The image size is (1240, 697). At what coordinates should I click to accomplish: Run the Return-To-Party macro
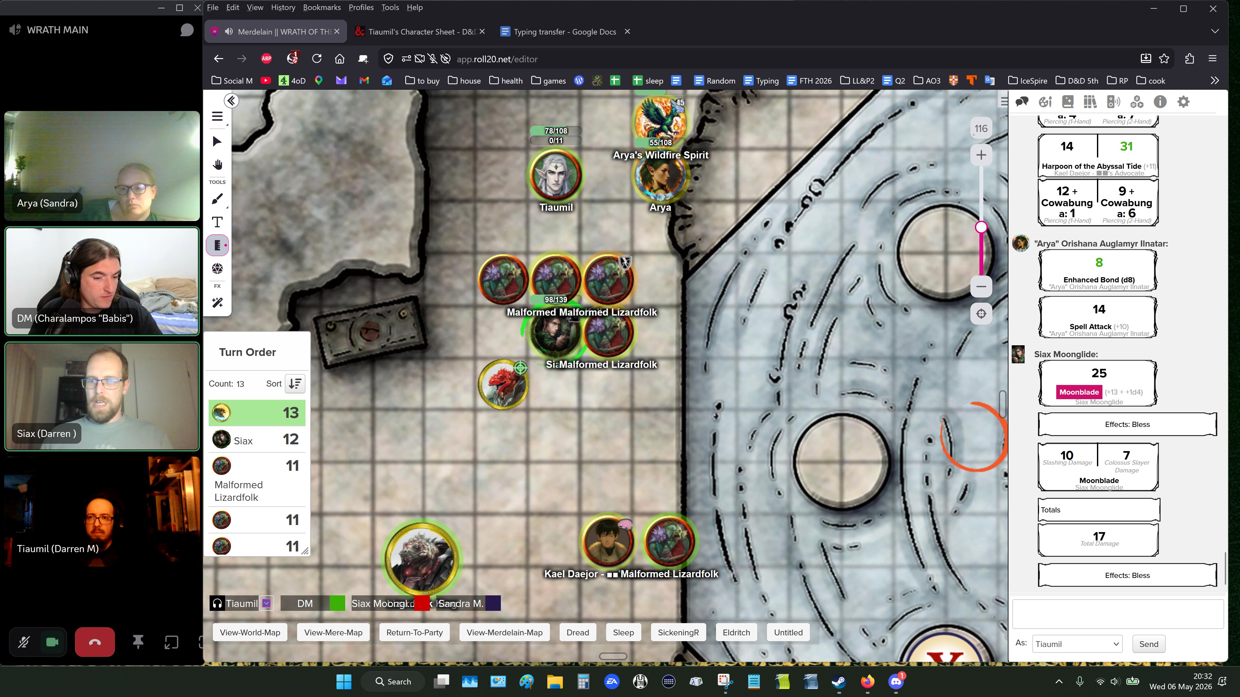[414, 632]
